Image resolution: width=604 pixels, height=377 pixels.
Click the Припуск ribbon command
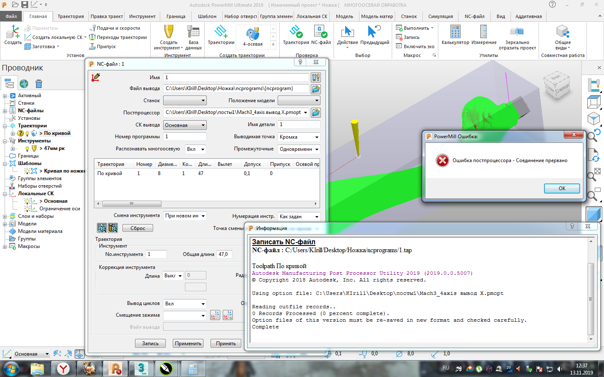pyautogui.click(x=102, y=46)
